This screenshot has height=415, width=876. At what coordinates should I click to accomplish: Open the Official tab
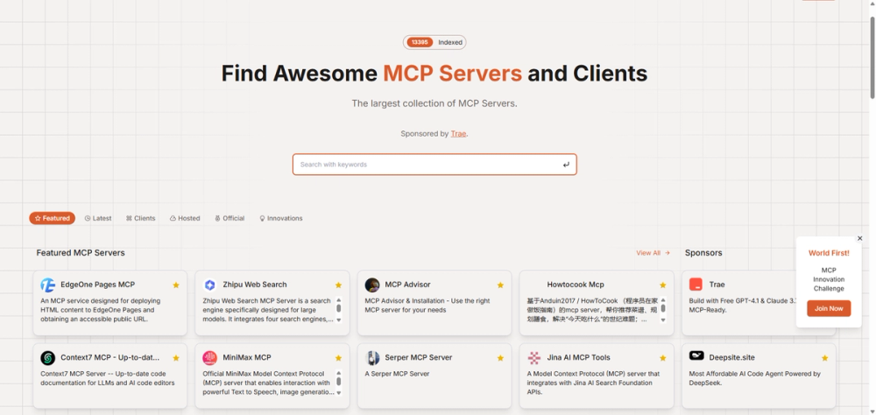[x=230, y=218]
